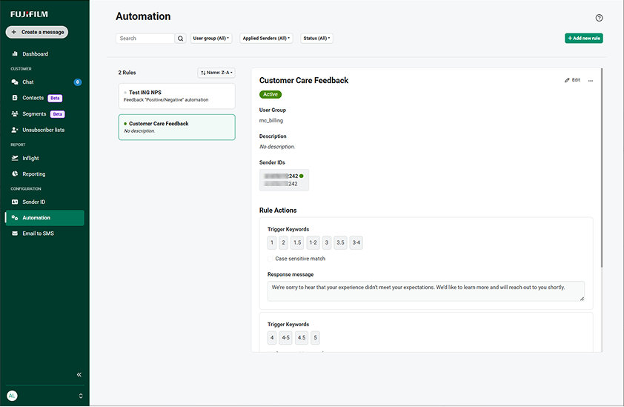Click the Add new rule button
This screenshot has width=624, height=407.
point(583,39)
